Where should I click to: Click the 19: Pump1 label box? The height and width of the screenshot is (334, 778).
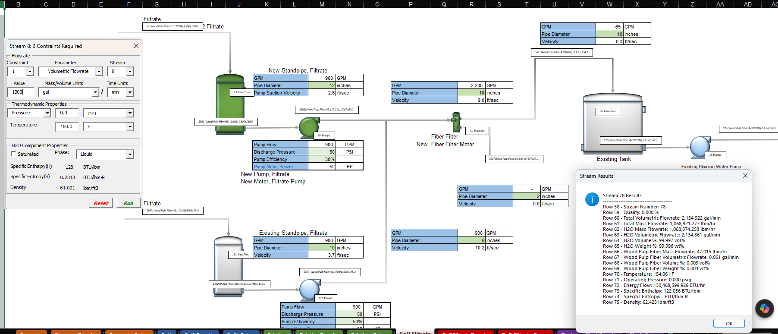(x=324, y=135)
